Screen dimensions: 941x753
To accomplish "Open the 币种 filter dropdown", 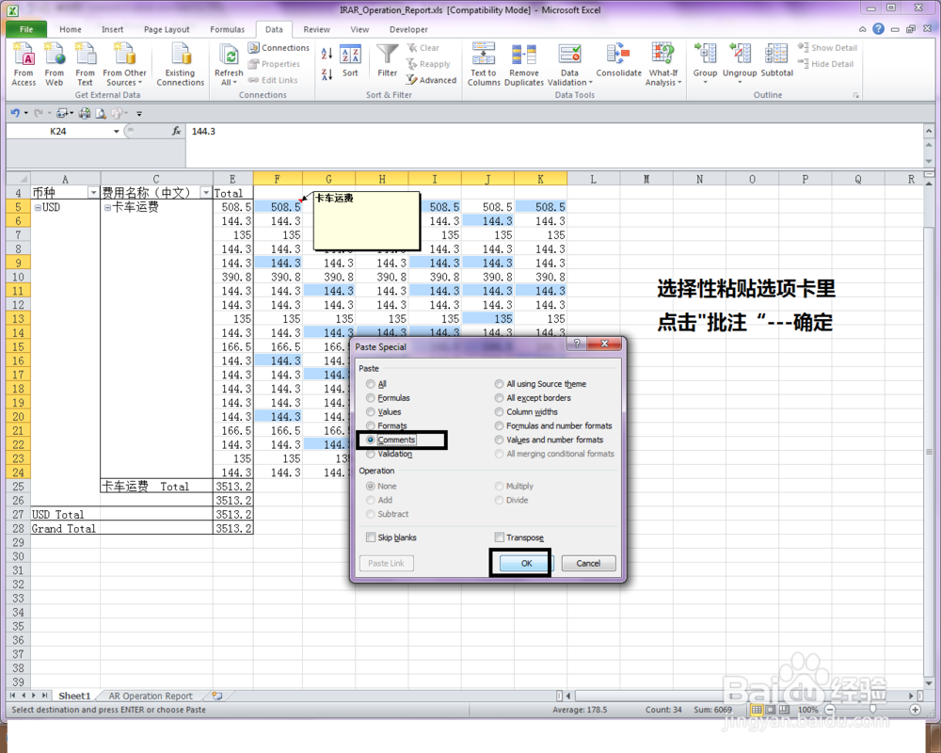I will [x=93, y=193].
